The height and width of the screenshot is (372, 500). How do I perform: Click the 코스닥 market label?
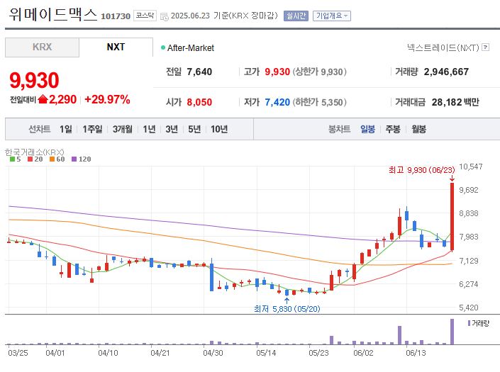point(145,16)
